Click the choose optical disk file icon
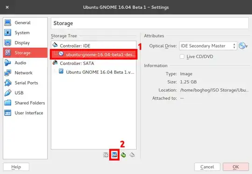The height and width of the screenshot is (174, 252). 243,46
